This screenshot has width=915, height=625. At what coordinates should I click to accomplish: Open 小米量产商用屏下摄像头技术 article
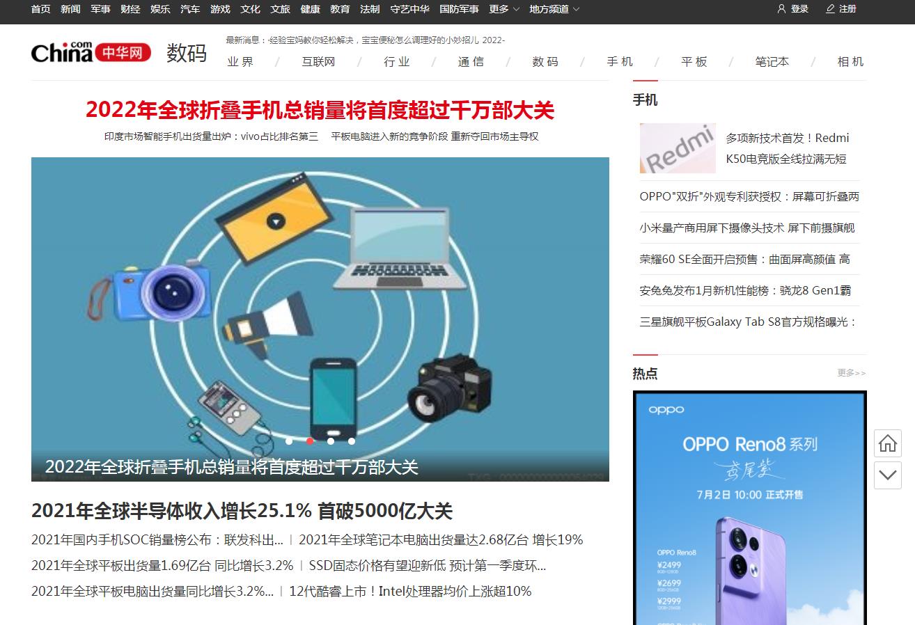pyautogui.click(x=746, y=228)
